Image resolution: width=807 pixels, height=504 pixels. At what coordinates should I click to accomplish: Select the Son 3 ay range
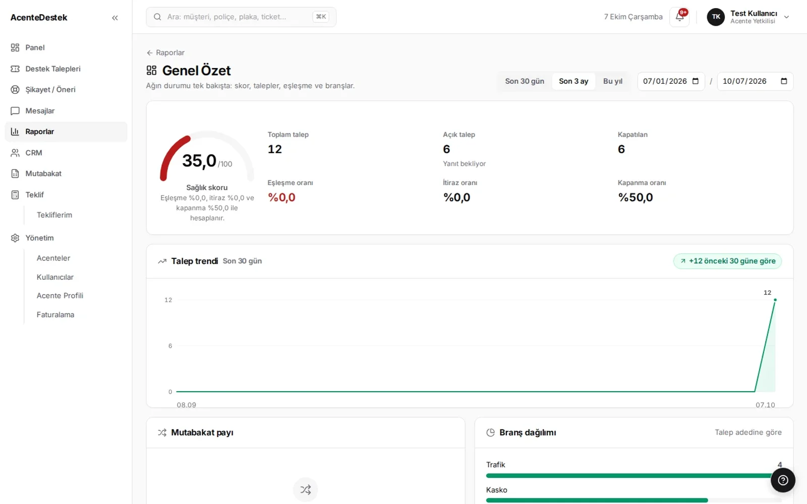[573, 81]
